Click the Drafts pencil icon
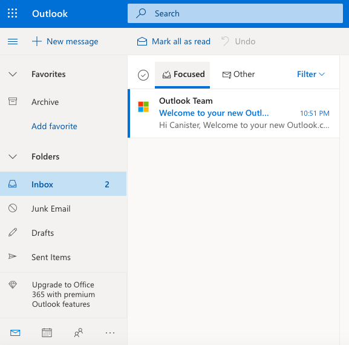The image size is (349, 345). coord(13,232)
